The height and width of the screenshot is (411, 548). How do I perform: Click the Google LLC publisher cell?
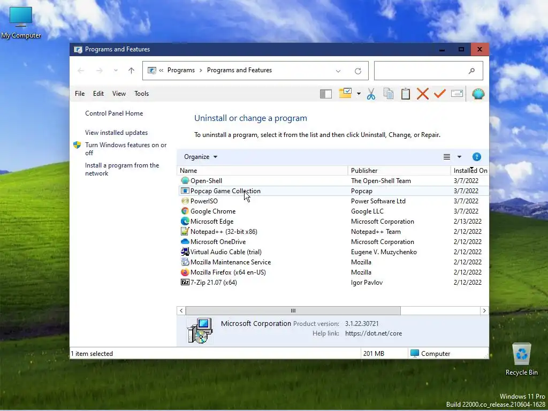367,211
